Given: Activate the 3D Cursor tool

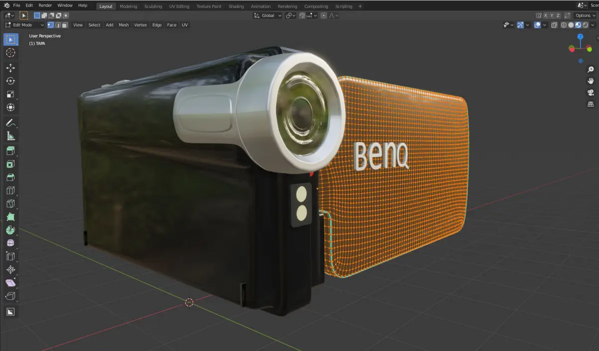Looking at the screenshot, I should (x=10, y=53).
